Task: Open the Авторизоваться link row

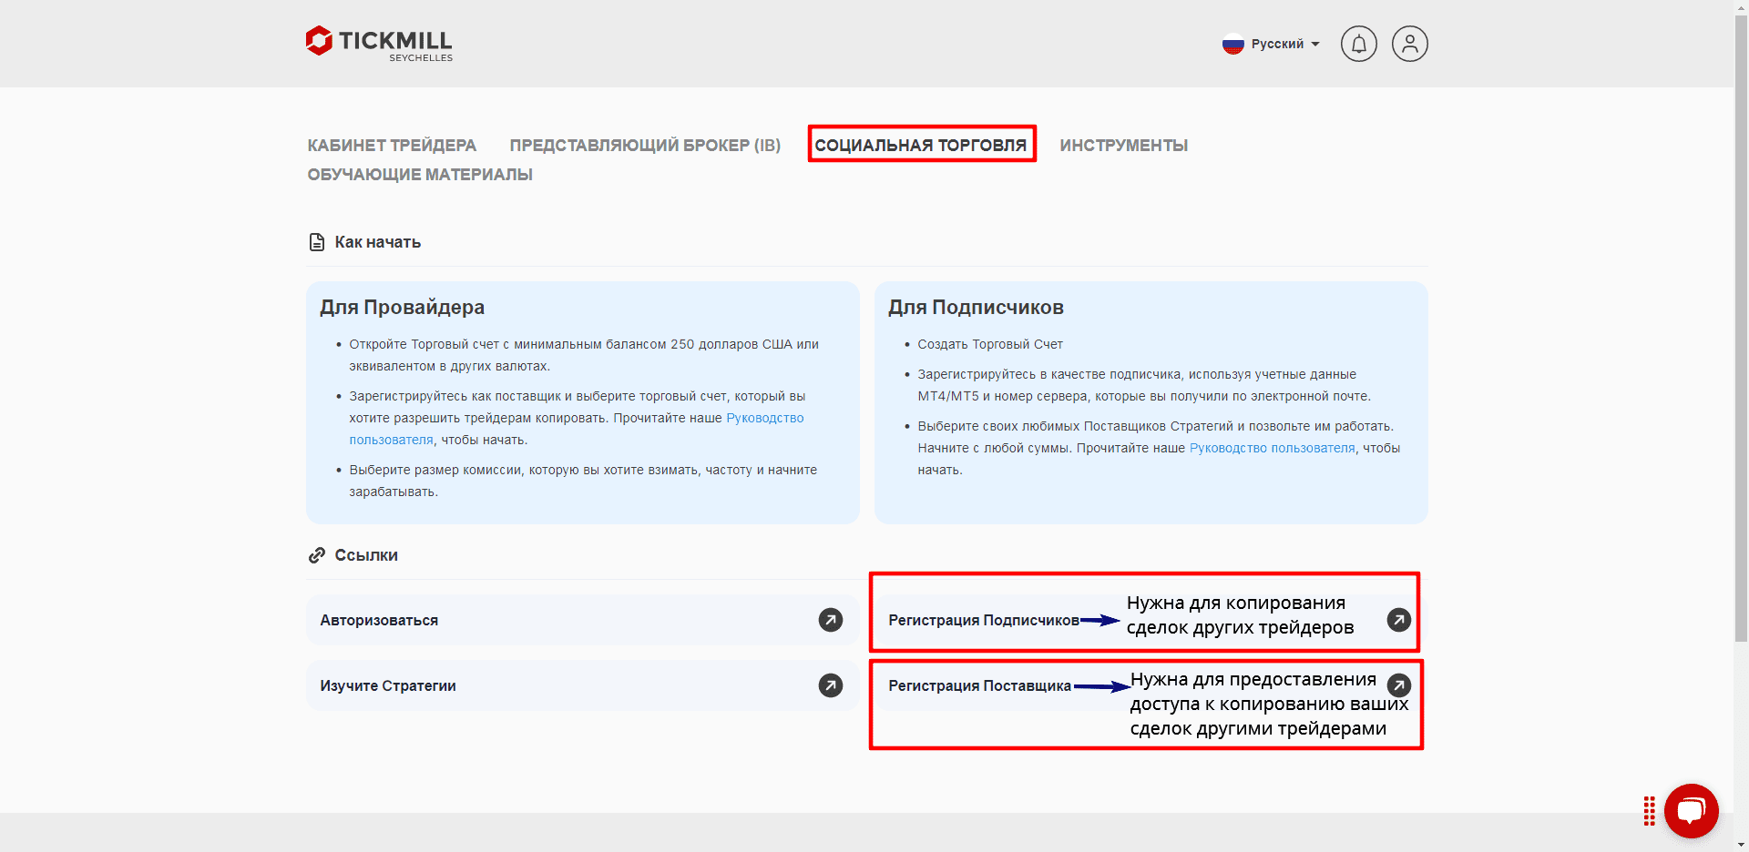Action: [582, 620]
